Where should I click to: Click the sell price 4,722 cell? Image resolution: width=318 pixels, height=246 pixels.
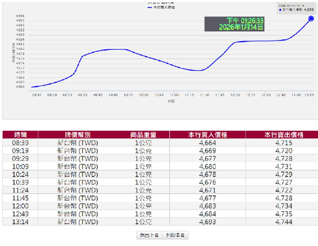pos(284,190)
